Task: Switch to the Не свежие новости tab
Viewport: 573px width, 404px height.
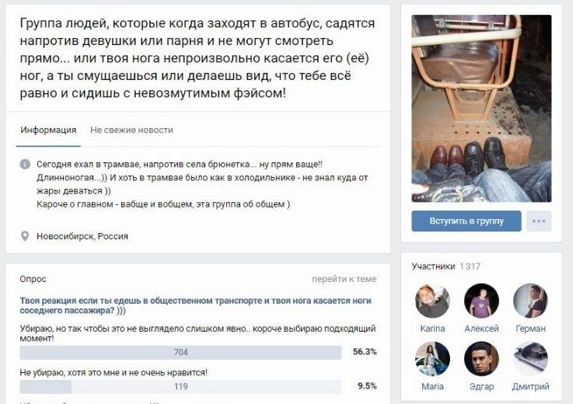Action: pyautogui.click(x=131, y=130)
